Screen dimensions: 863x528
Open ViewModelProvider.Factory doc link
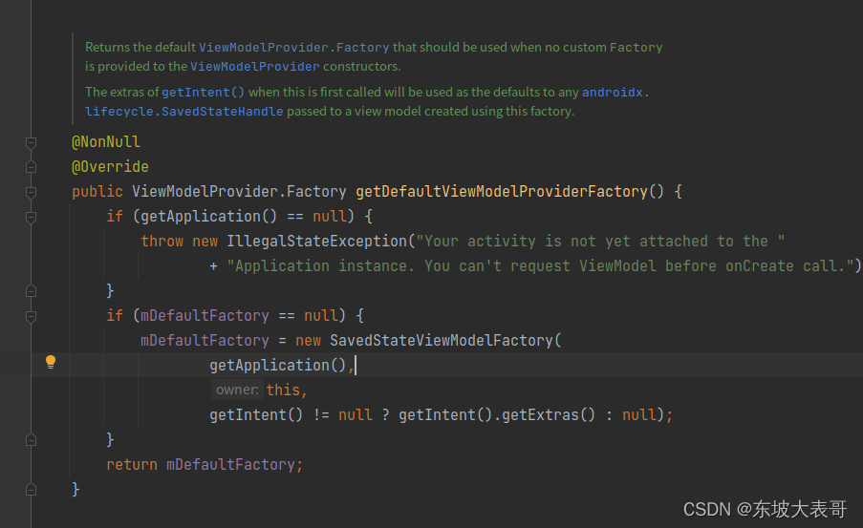[294, 48]
